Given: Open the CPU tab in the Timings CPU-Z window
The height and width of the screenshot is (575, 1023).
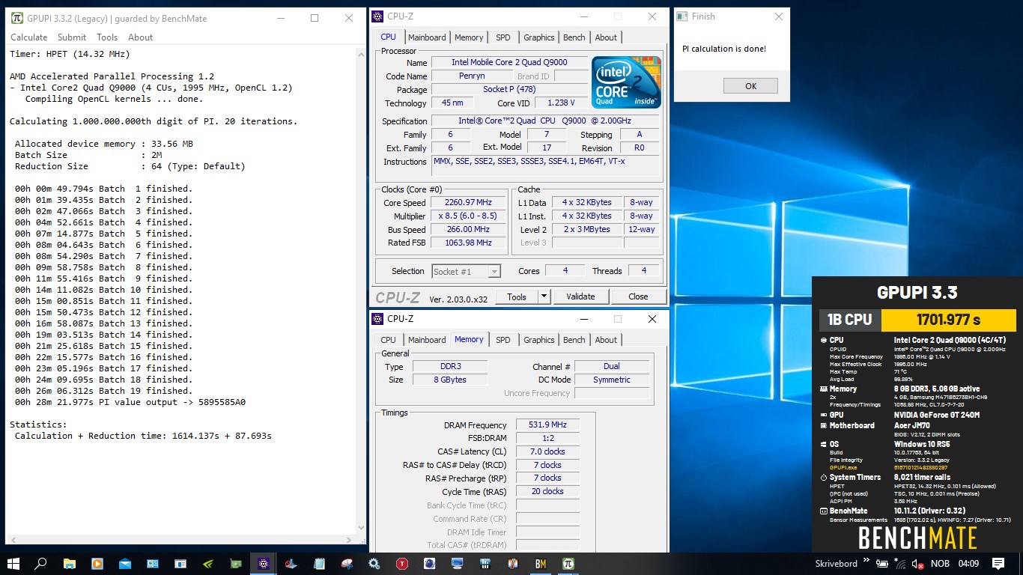Looking at the screenshot, I should (388, 340).
